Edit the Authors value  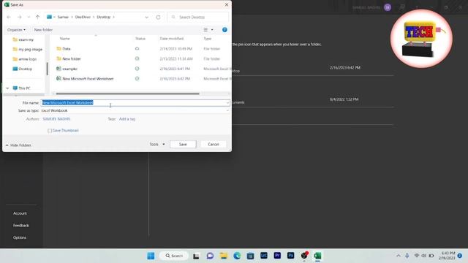[57, 119]
